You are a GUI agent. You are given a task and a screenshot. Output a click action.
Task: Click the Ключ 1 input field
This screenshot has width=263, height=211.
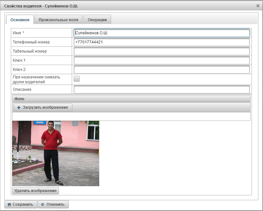click(x=162, y=60)
